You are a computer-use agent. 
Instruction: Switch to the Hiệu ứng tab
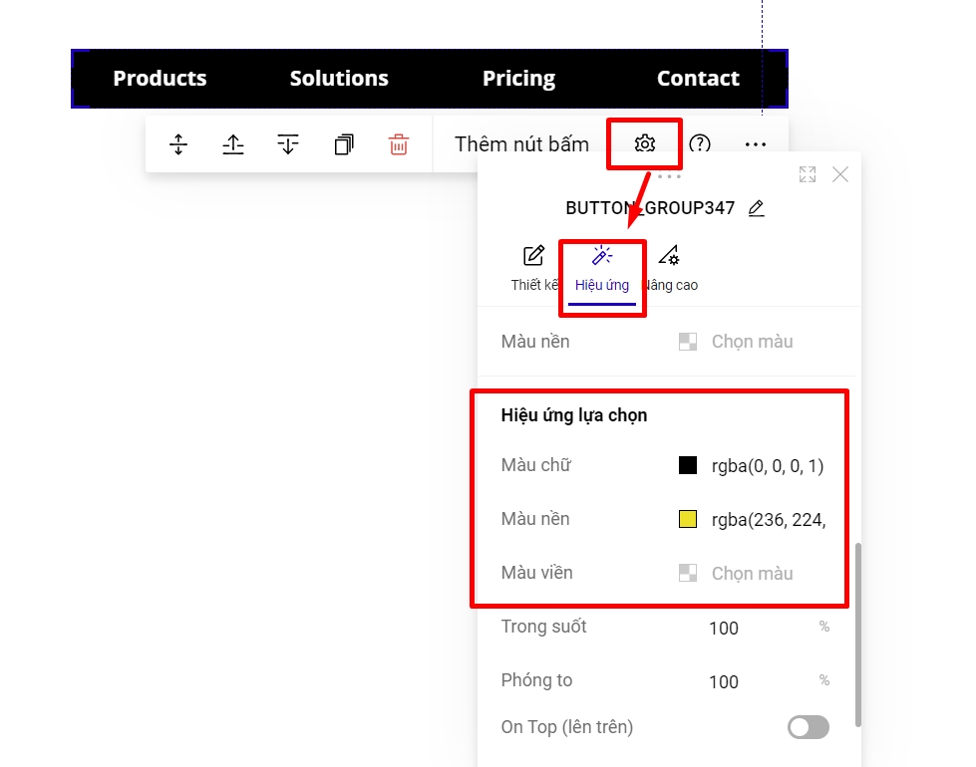pyautogui.click(x=602, y=268)
